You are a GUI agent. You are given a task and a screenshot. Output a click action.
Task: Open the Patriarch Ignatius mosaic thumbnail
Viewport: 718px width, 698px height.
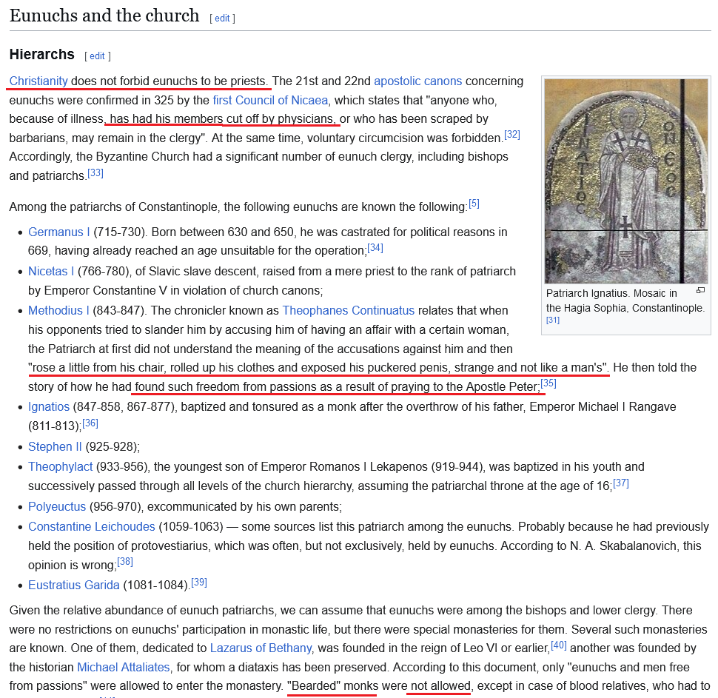click(x=626, y=181)
